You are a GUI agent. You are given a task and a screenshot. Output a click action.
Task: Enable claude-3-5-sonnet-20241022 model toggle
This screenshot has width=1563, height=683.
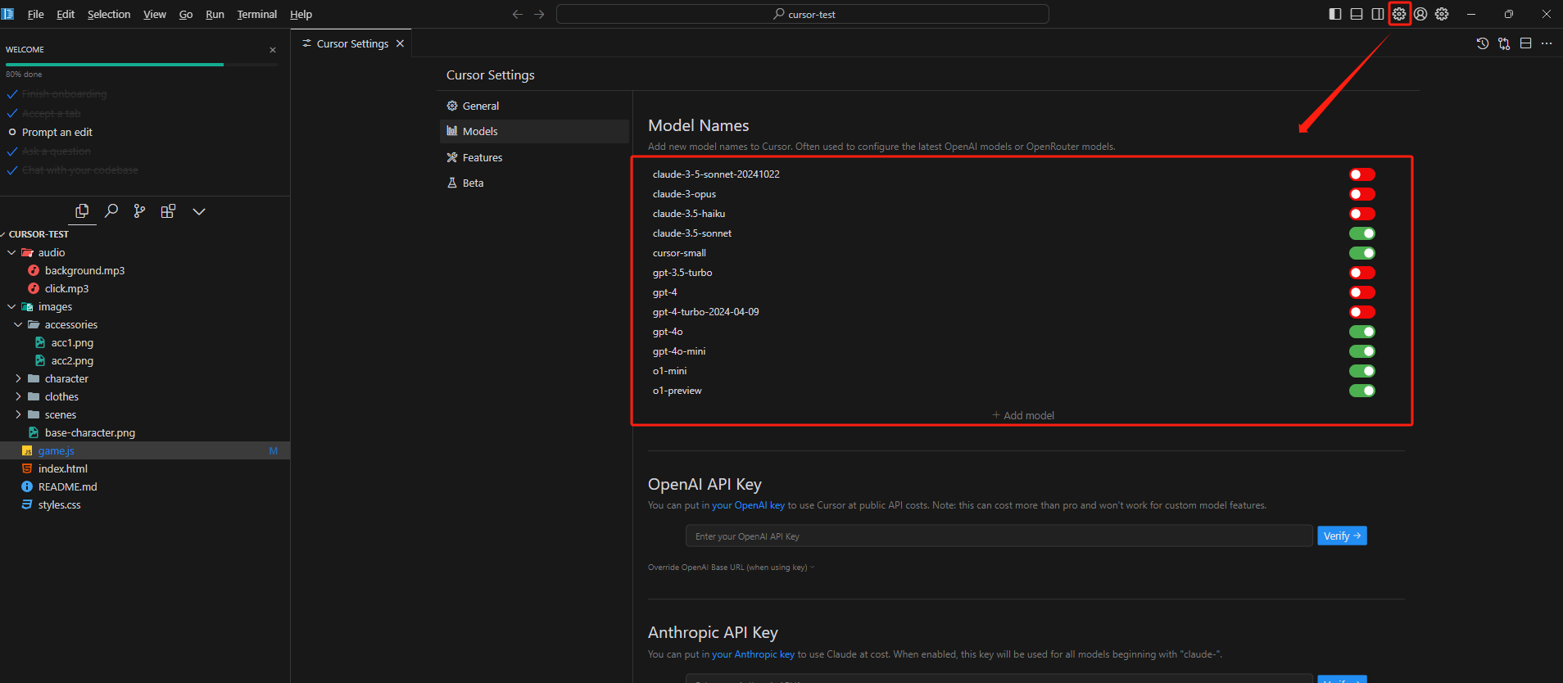pyautogui.click(x=1362, y=174)
